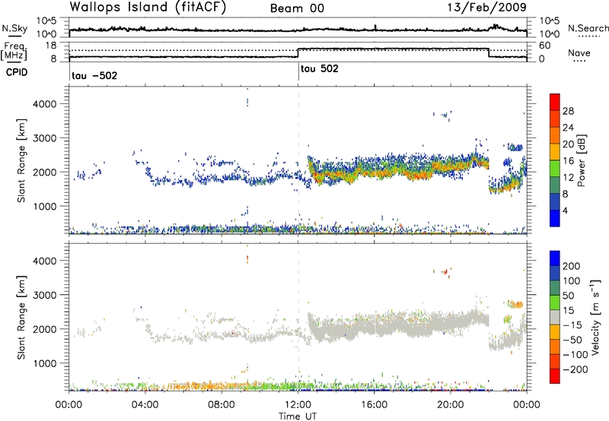Click the "3000" tick on the power panel
Viewport: 609px width, 421px height.
(x=45, y=138)
